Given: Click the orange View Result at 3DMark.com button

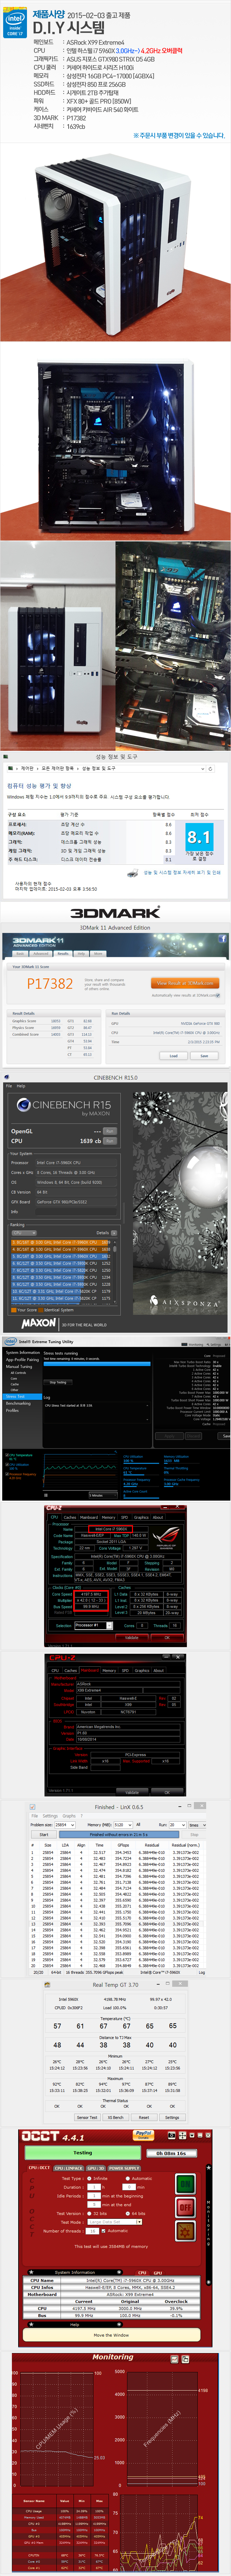Looking at the screenshot, I should coord(185,983).
